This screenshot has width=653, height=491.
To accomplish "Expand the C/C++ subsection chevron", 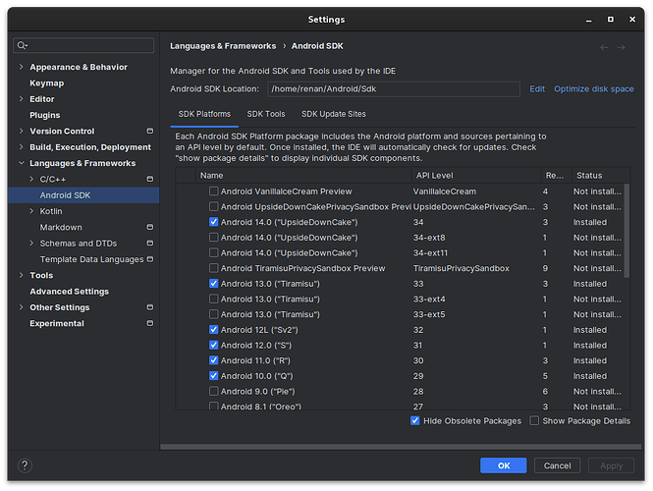I will (31, 179).
